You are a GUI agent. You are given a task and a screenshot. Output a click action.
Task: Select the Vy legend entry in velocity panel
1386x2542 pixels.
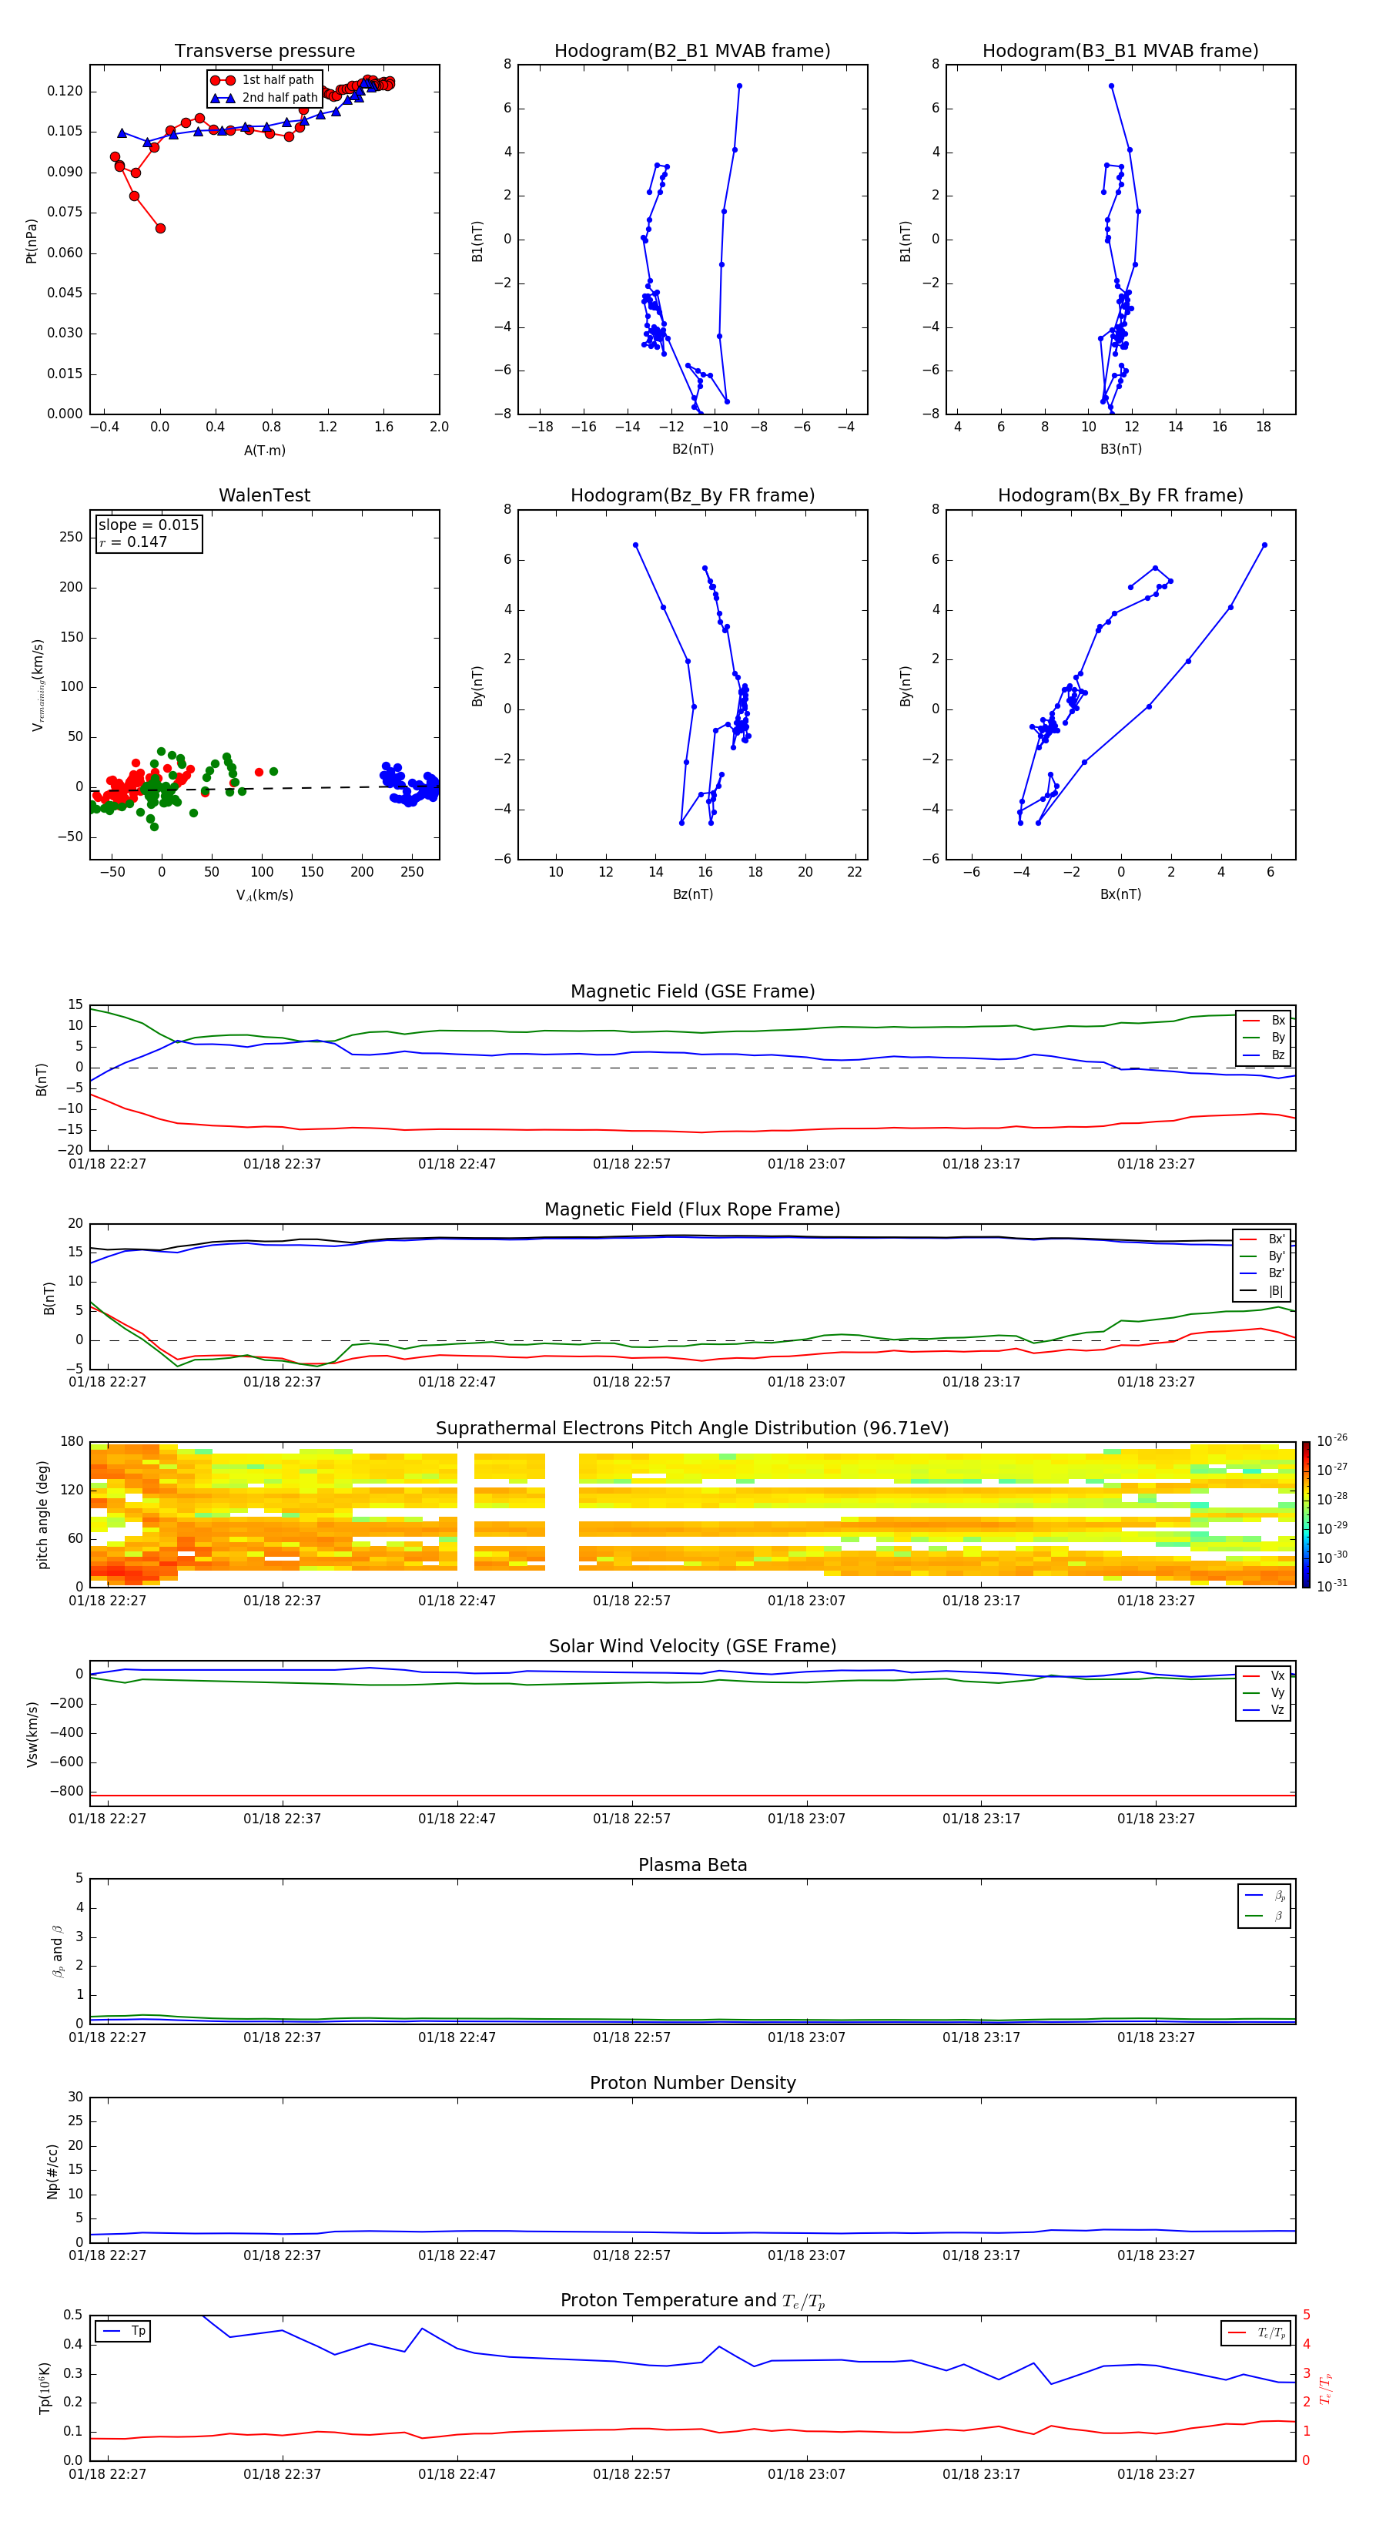pos(1264,1692)
